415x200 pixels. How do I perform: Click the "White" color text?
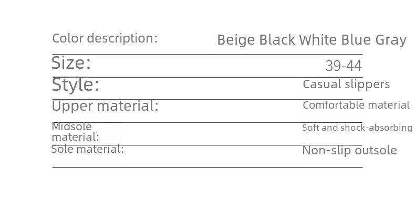point(318,40)
